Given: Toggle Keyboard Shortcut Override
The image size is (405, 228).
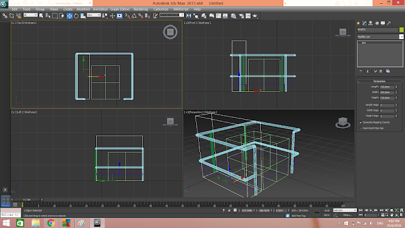Looking at the screenshot, I should point(120,16).
